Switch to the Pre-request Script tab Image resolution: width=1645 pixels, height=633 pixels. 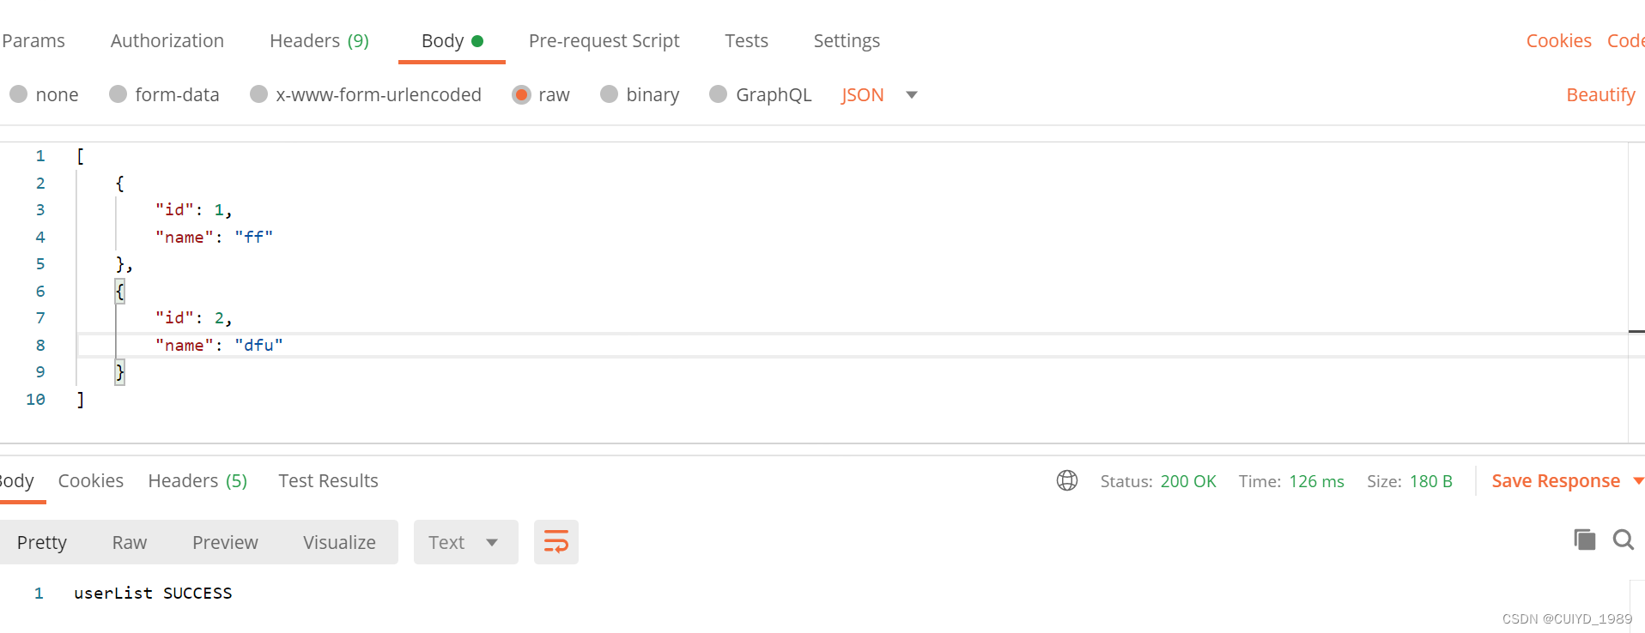tap(604, 40)
